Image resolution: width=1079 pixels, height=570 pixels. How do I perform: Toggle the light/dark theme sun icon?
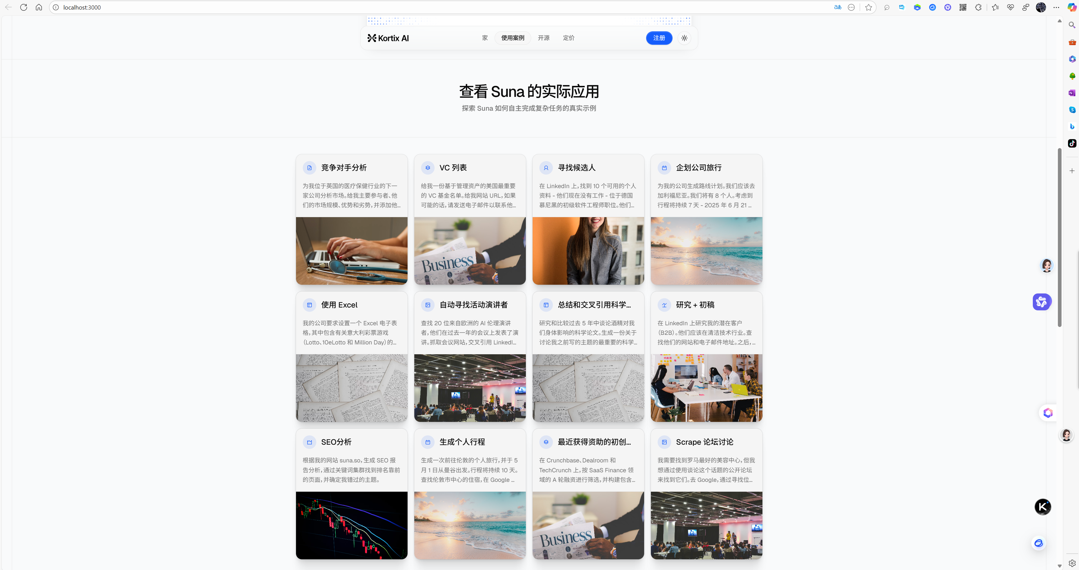(x=684, y=38)
